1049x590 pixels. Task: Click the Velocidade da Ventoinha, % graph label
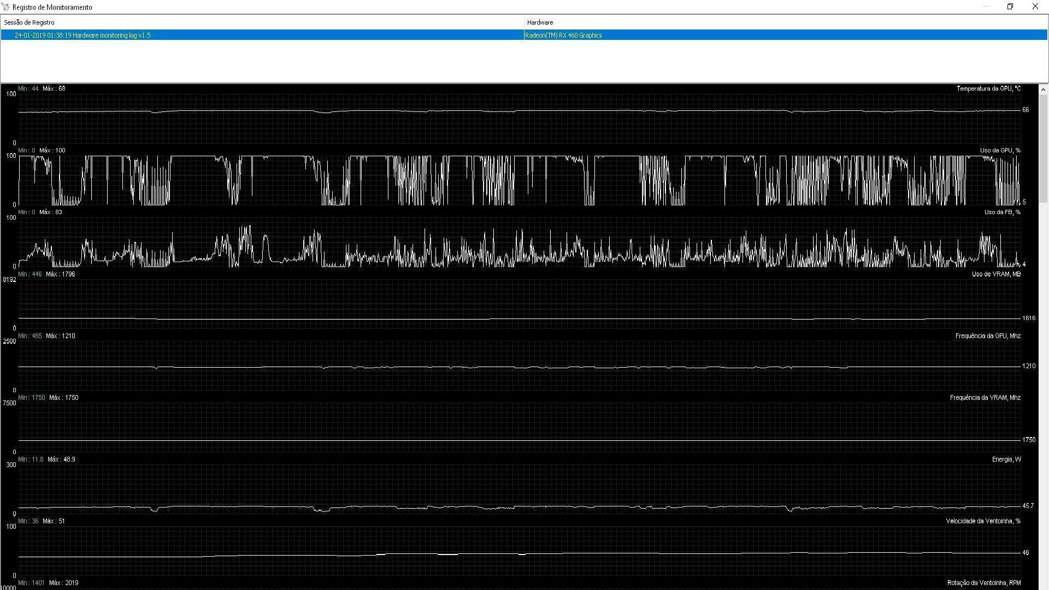(x=983, y=521)
